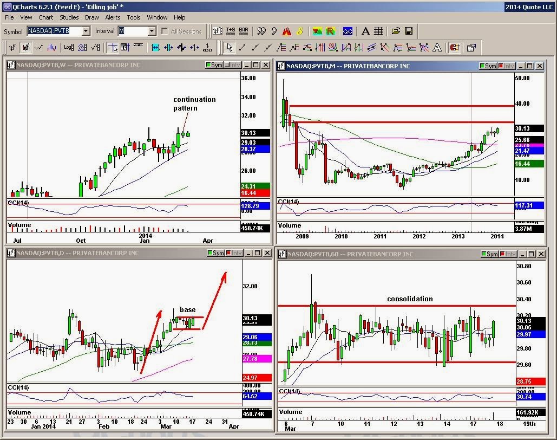Select the Fibonacci arcs drawing tool
This screenshot has width=557, height=440.
coord(333,47)
